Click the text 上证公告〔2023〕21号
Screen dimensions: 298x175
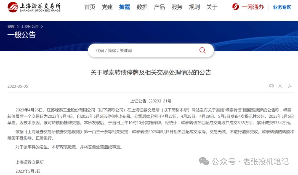coord(151,101)
